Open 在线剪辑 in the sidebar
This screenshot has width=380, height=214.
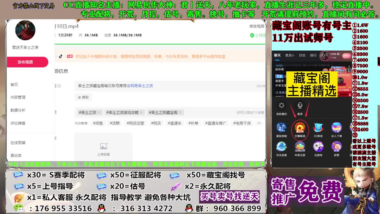tap(18, 143)
